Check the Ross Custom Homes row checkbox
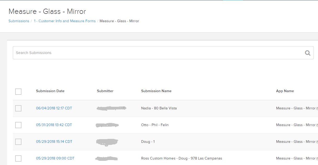The width and height of the screenshot is (318, 165). [x=18, y=158]
